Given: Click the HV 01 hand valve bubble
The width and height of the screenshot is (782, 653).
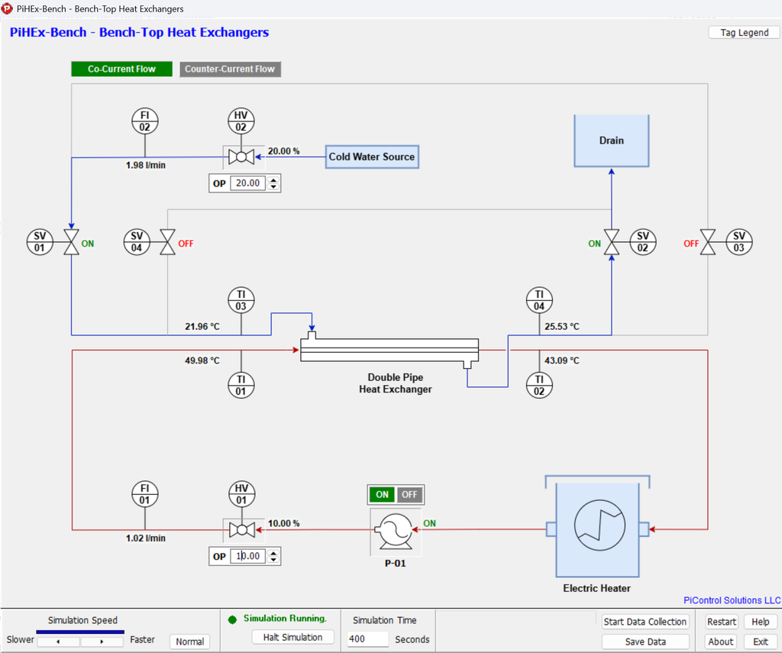Looking at the screenshot, I should [x=241, y=494].
